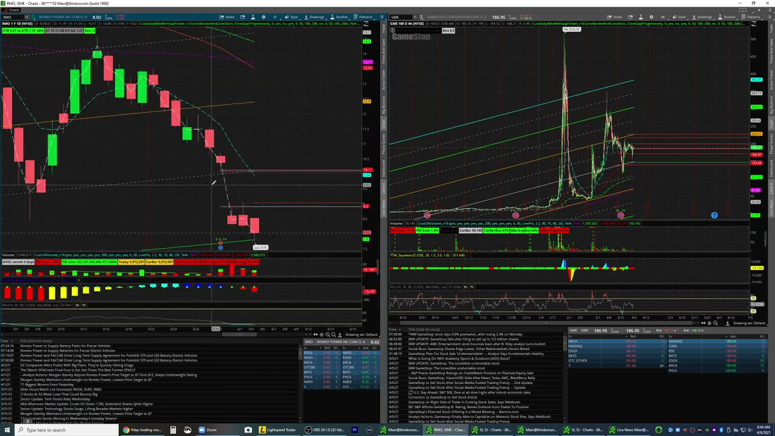Open Style dropdown in RMO chart
Image resolution: width=775 pixels, height=436 pixels.
[x=291, y=17]
